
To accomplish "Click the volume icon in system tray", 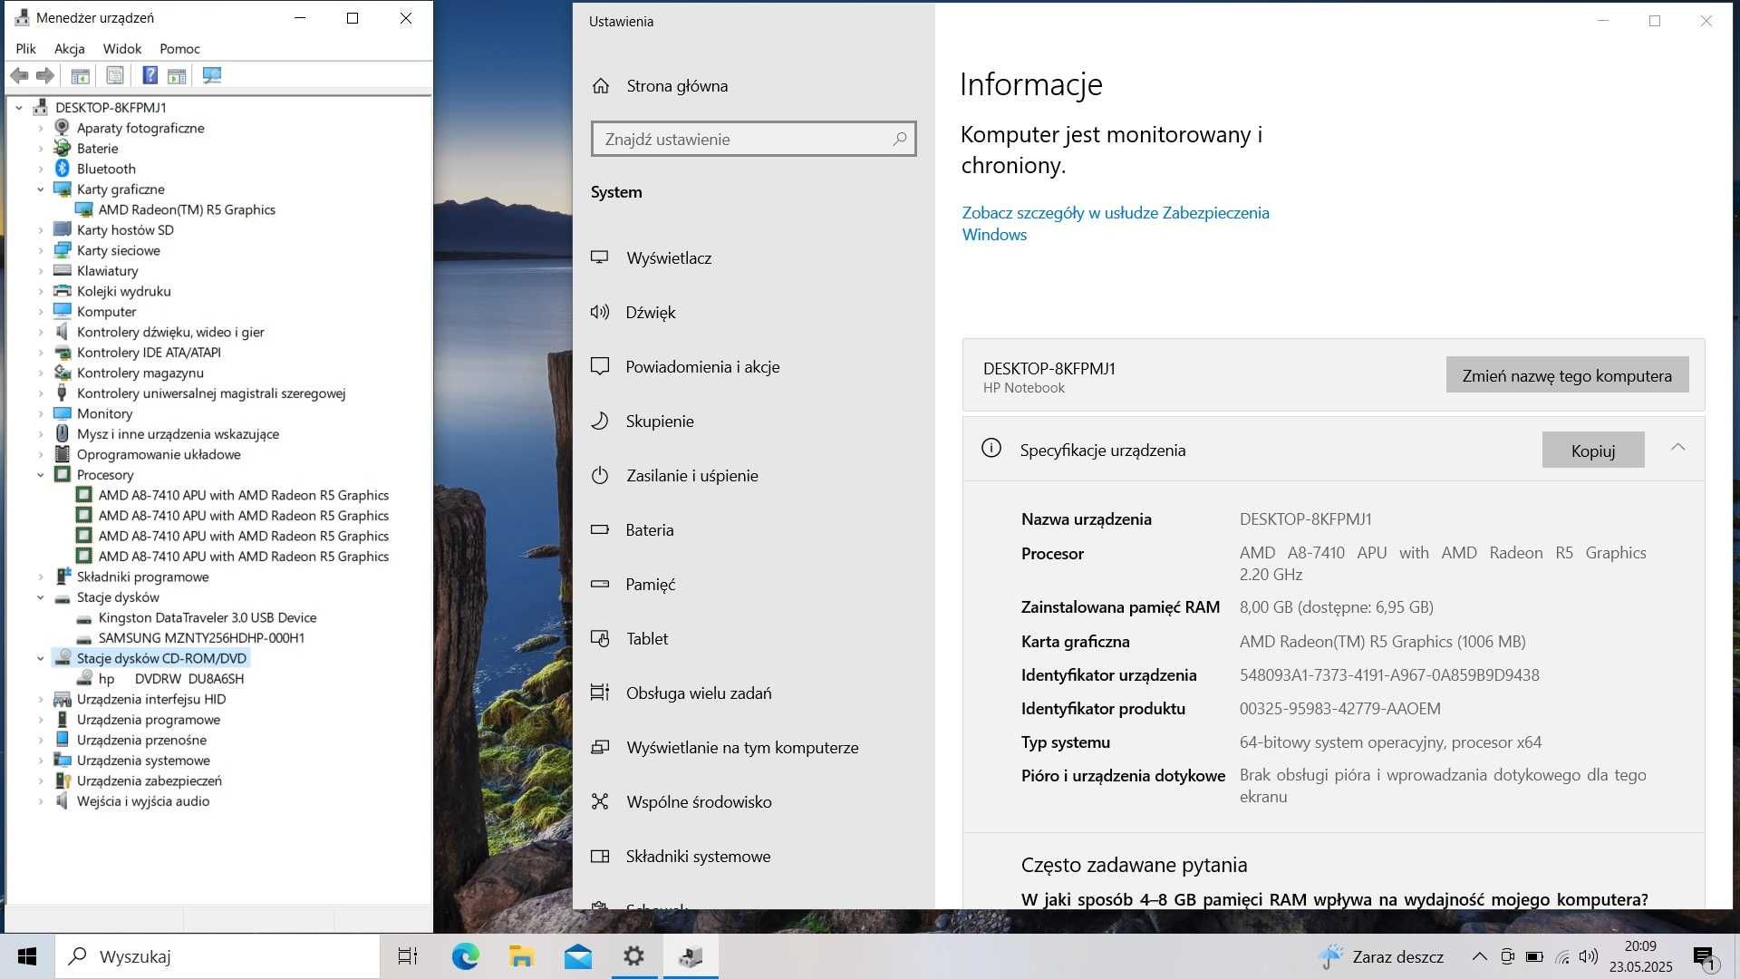I will (x=1588, y=956).
